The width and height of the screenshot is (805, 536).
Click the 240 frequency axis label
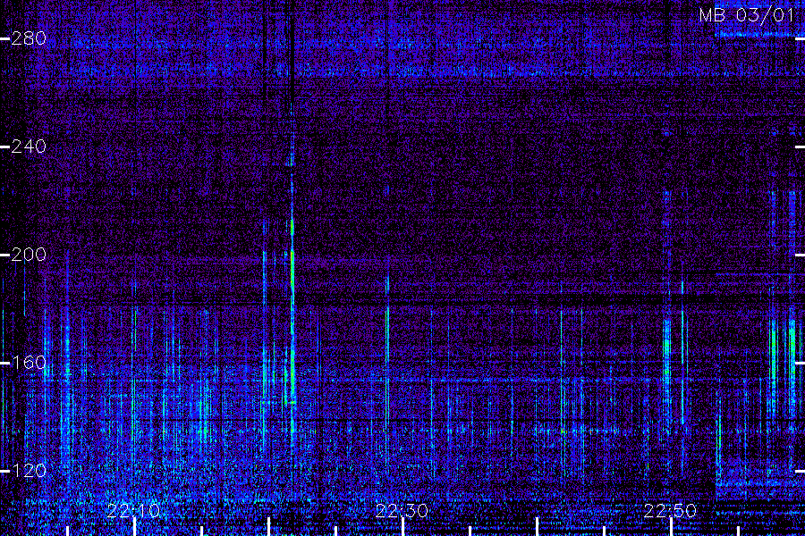pos(29,147)
